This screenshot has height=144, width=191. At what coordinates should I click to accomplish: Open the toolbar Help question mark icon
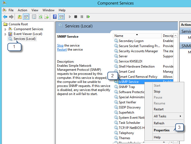55,17
